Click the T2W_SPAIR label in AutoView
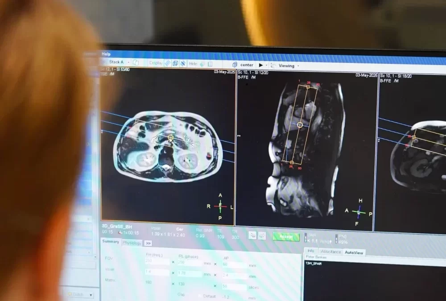Viewport: 446px width, 301px height. (x=314, y=264)
